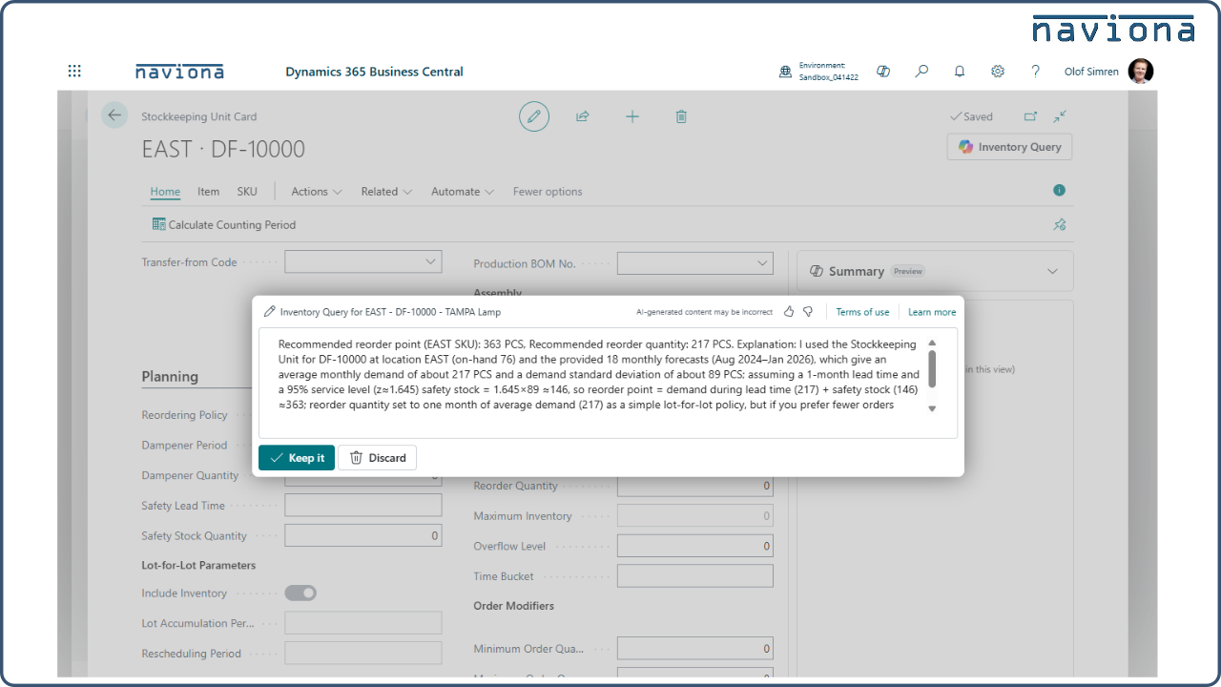1221x687 pixels.
Task: Click the AI response scrollbar thumb
Action: 932,369
